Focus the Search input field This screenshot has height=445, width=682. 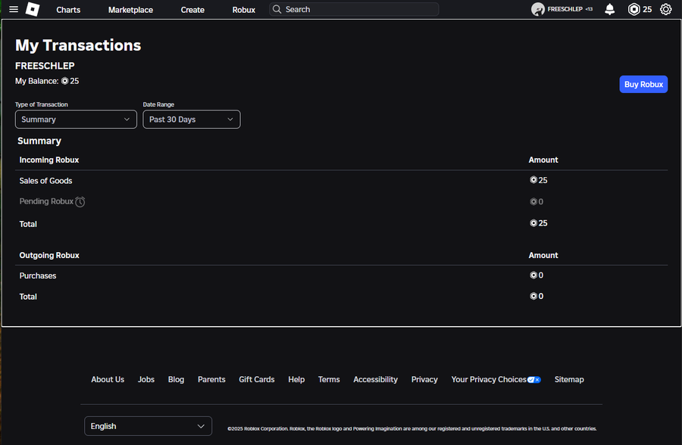pos(354,9)
